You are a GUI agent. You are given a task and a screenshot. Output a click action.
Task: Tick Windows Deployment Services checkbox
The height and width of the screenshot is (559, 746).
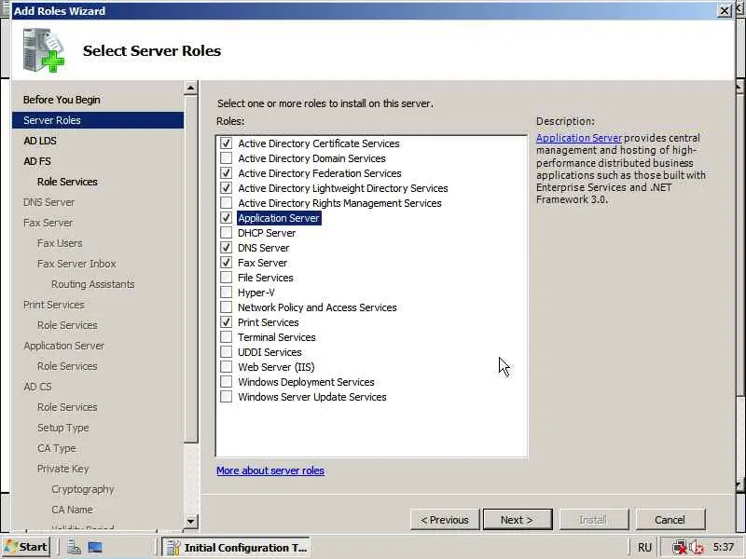coord(226,382)
